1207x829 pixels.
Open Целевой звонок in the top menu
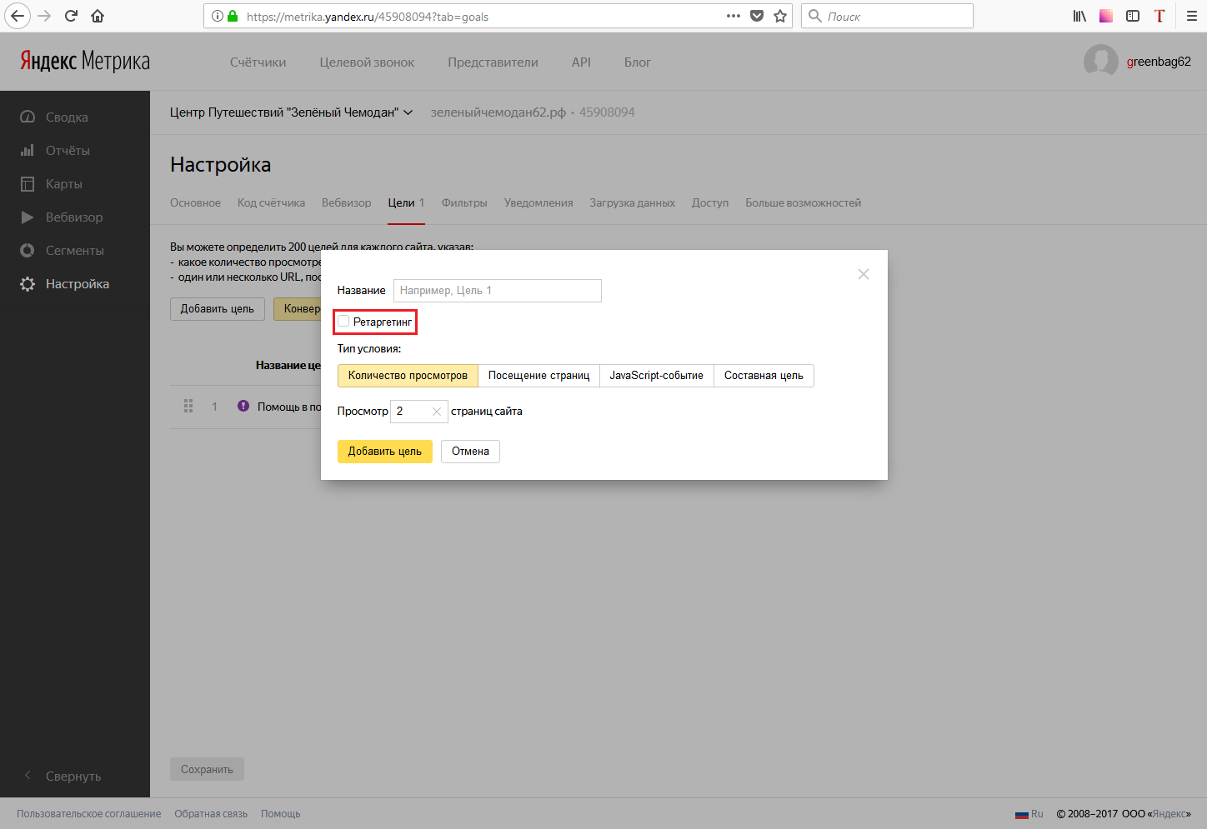[367, 62]
